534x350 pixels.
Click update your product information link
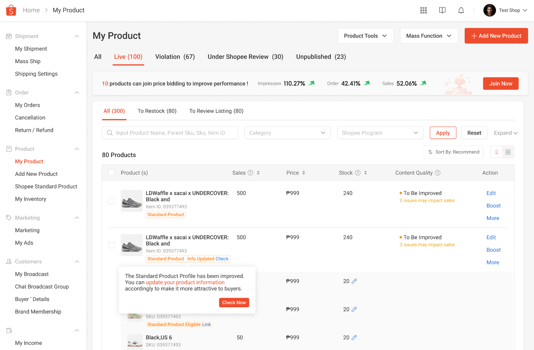pos(185,282)
